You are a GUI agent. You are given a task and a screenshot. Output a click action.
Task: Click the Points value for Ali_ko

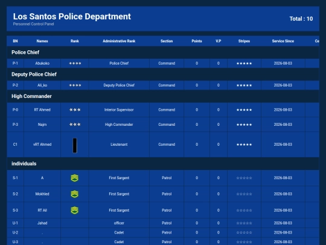click(197, 85)
